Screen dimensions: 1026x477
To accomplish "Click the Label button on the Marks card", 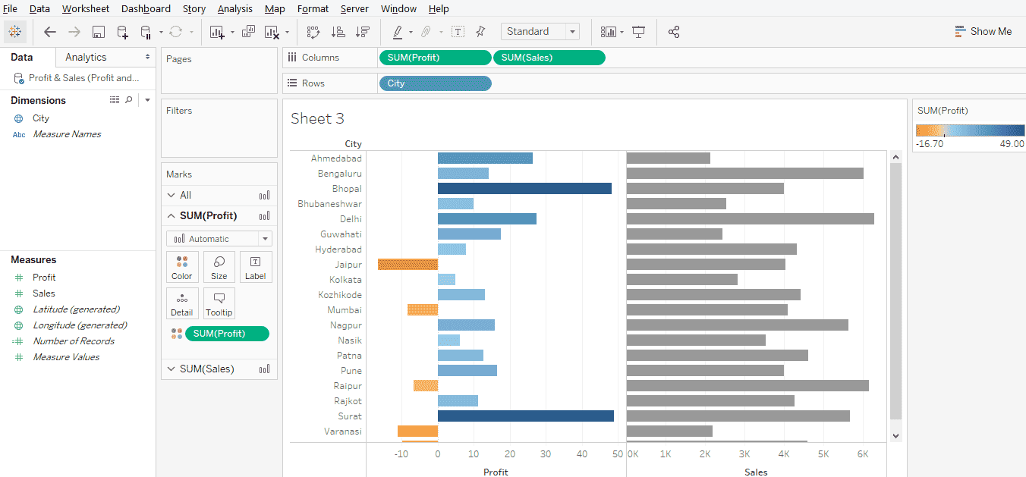I will [256, 266].
